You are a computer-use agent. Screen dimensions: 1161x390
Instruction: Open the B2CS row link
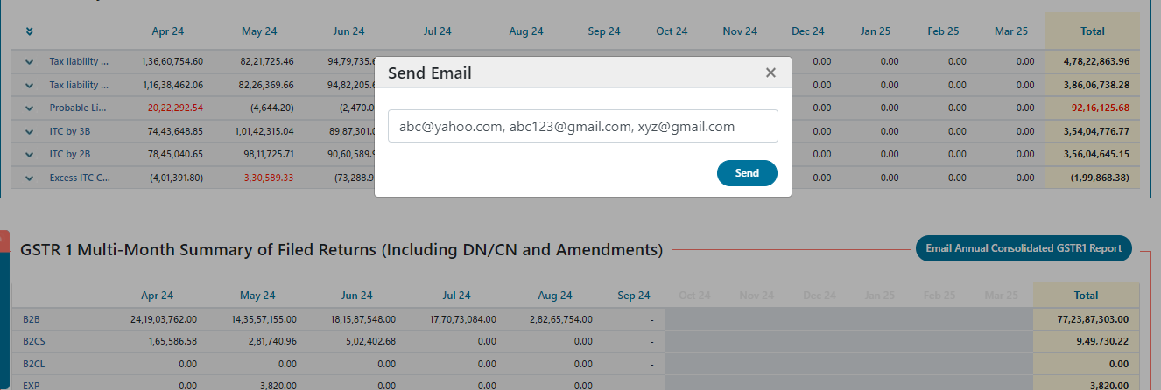(33, 342)
